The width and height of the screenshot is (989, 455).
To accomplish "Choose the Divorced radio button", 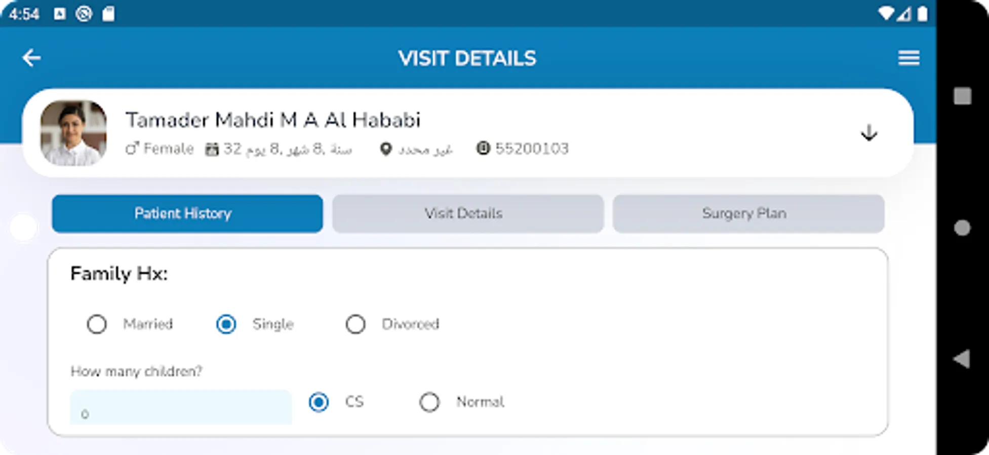I will tap(355, 324).
